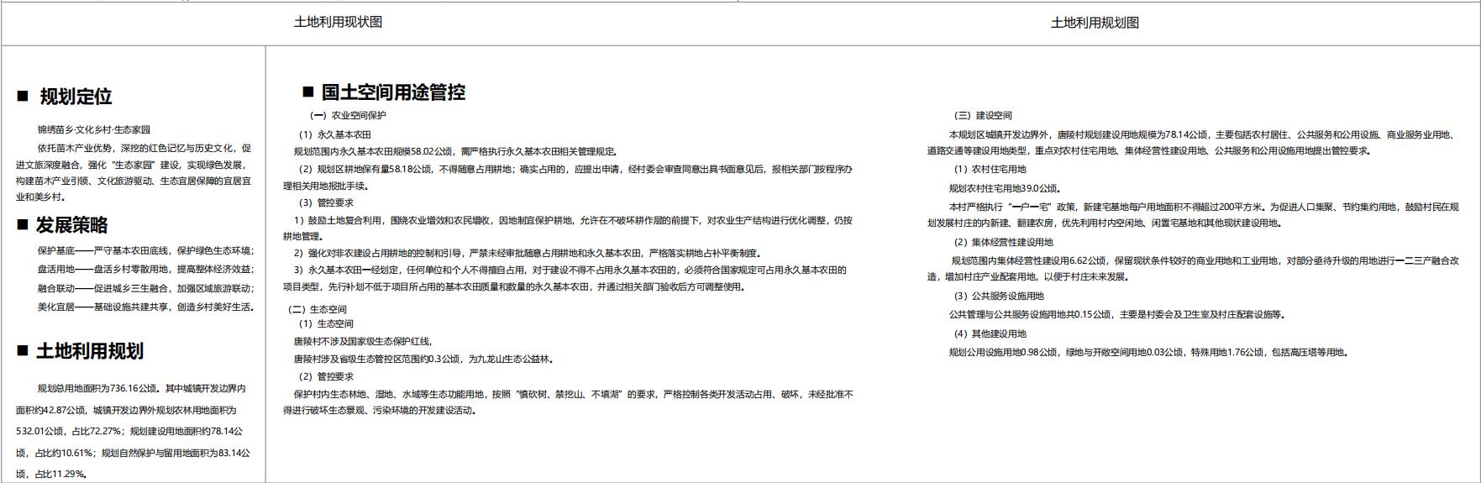The width and height of the screenshot is (1481, 483).
Task: Click the slogan 锦绣苗乡·文化乡村·生态家园
Action: (93, 130)
